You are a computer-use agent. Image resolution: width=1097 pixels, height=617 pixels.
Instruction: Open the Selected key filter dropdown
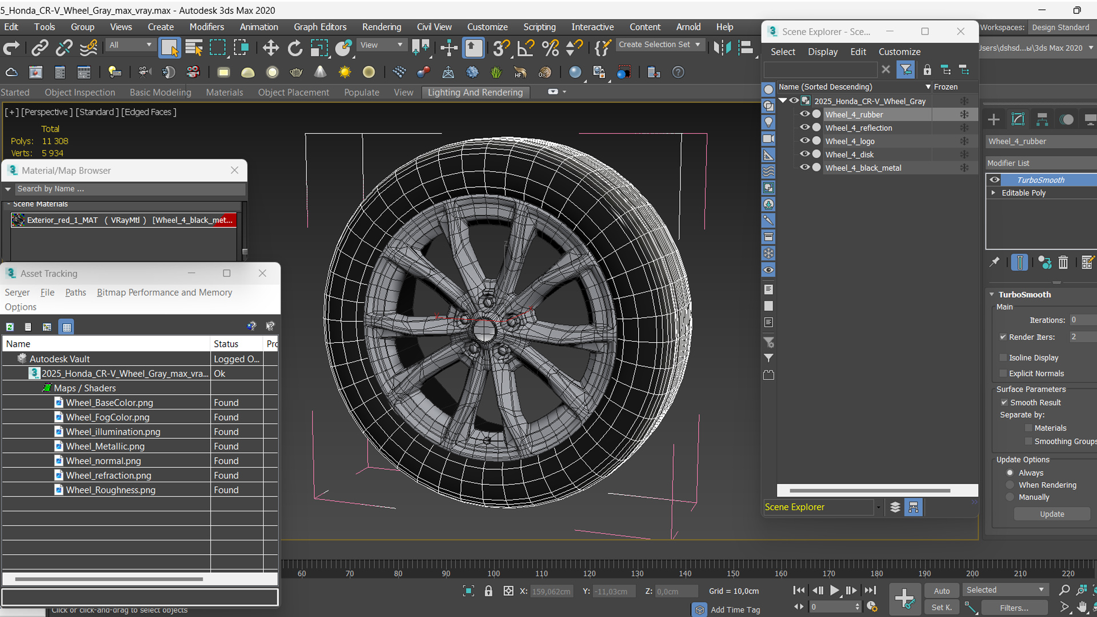click(x=1005, y=590)
